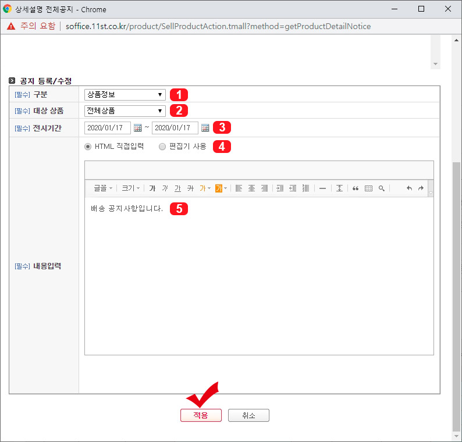Click the 배송 공지사항입니다. text line
Image resolution: width=462 pixels, height=442 pixels.
(127, 208)
